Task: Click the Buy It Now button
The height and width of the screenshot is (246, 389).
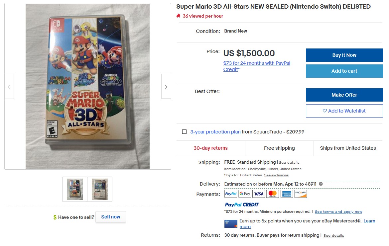Action: click(344, 55)
